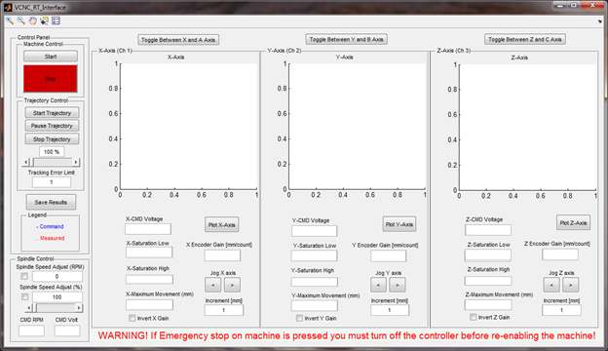608x351 pixels.
Task: Enable the Invert Y Gain checkbox
Action: tap(299, 318)
